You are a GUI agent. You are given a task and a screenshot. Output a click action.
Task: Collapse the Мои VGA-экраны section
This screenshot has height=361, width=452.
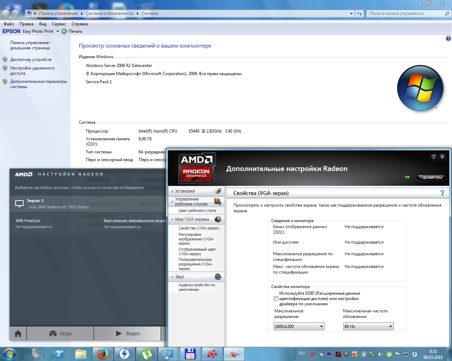(x=192, y=219)
